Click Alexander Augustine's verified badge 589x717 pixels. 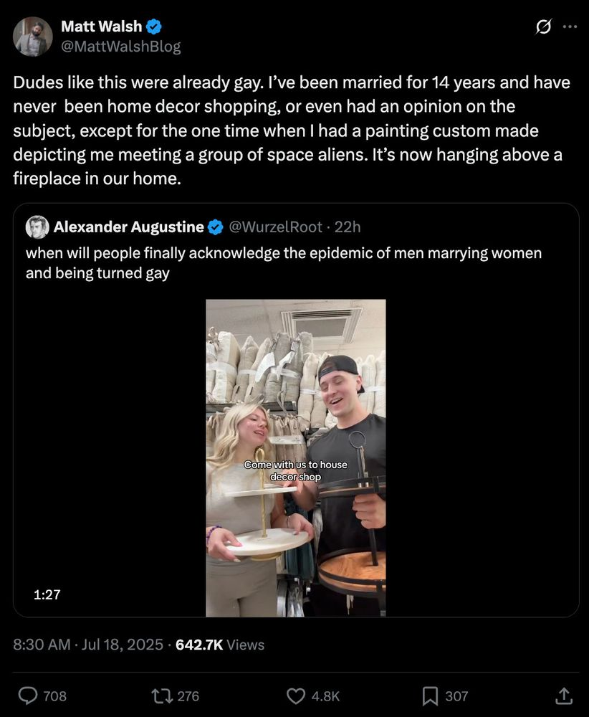pyautogui.click(x=215, y=227)
